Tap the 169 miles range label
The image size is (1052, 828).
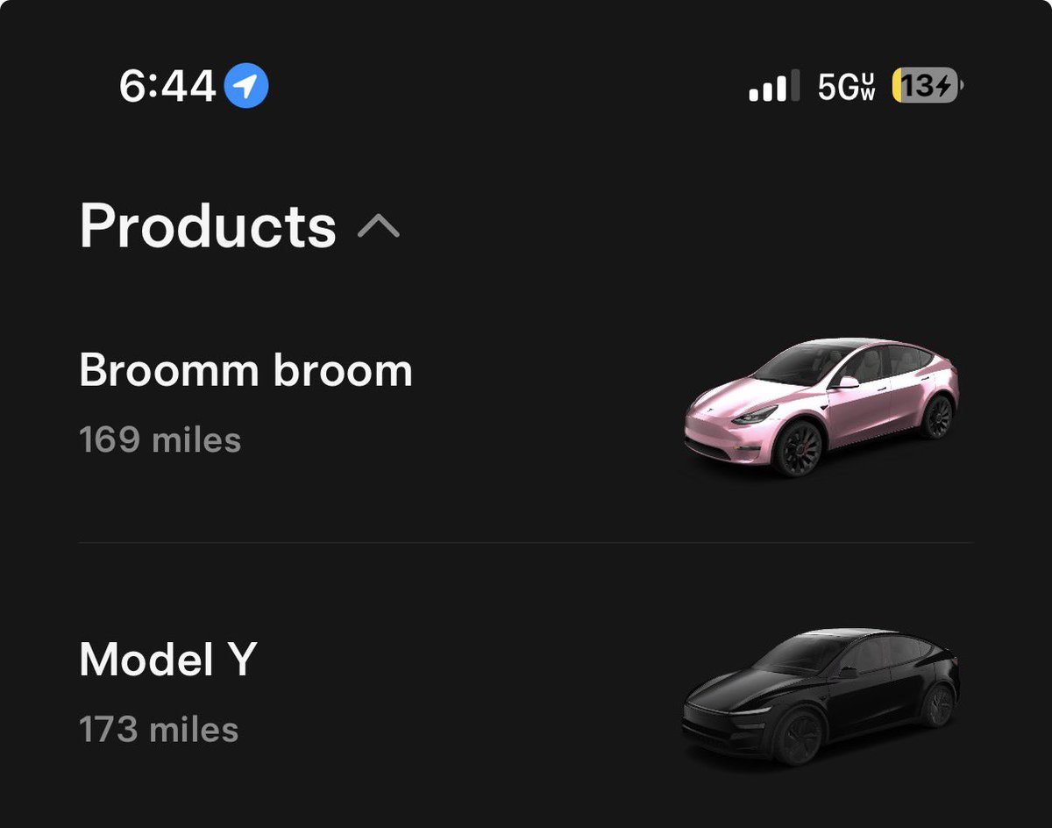[x=160, y=439]
